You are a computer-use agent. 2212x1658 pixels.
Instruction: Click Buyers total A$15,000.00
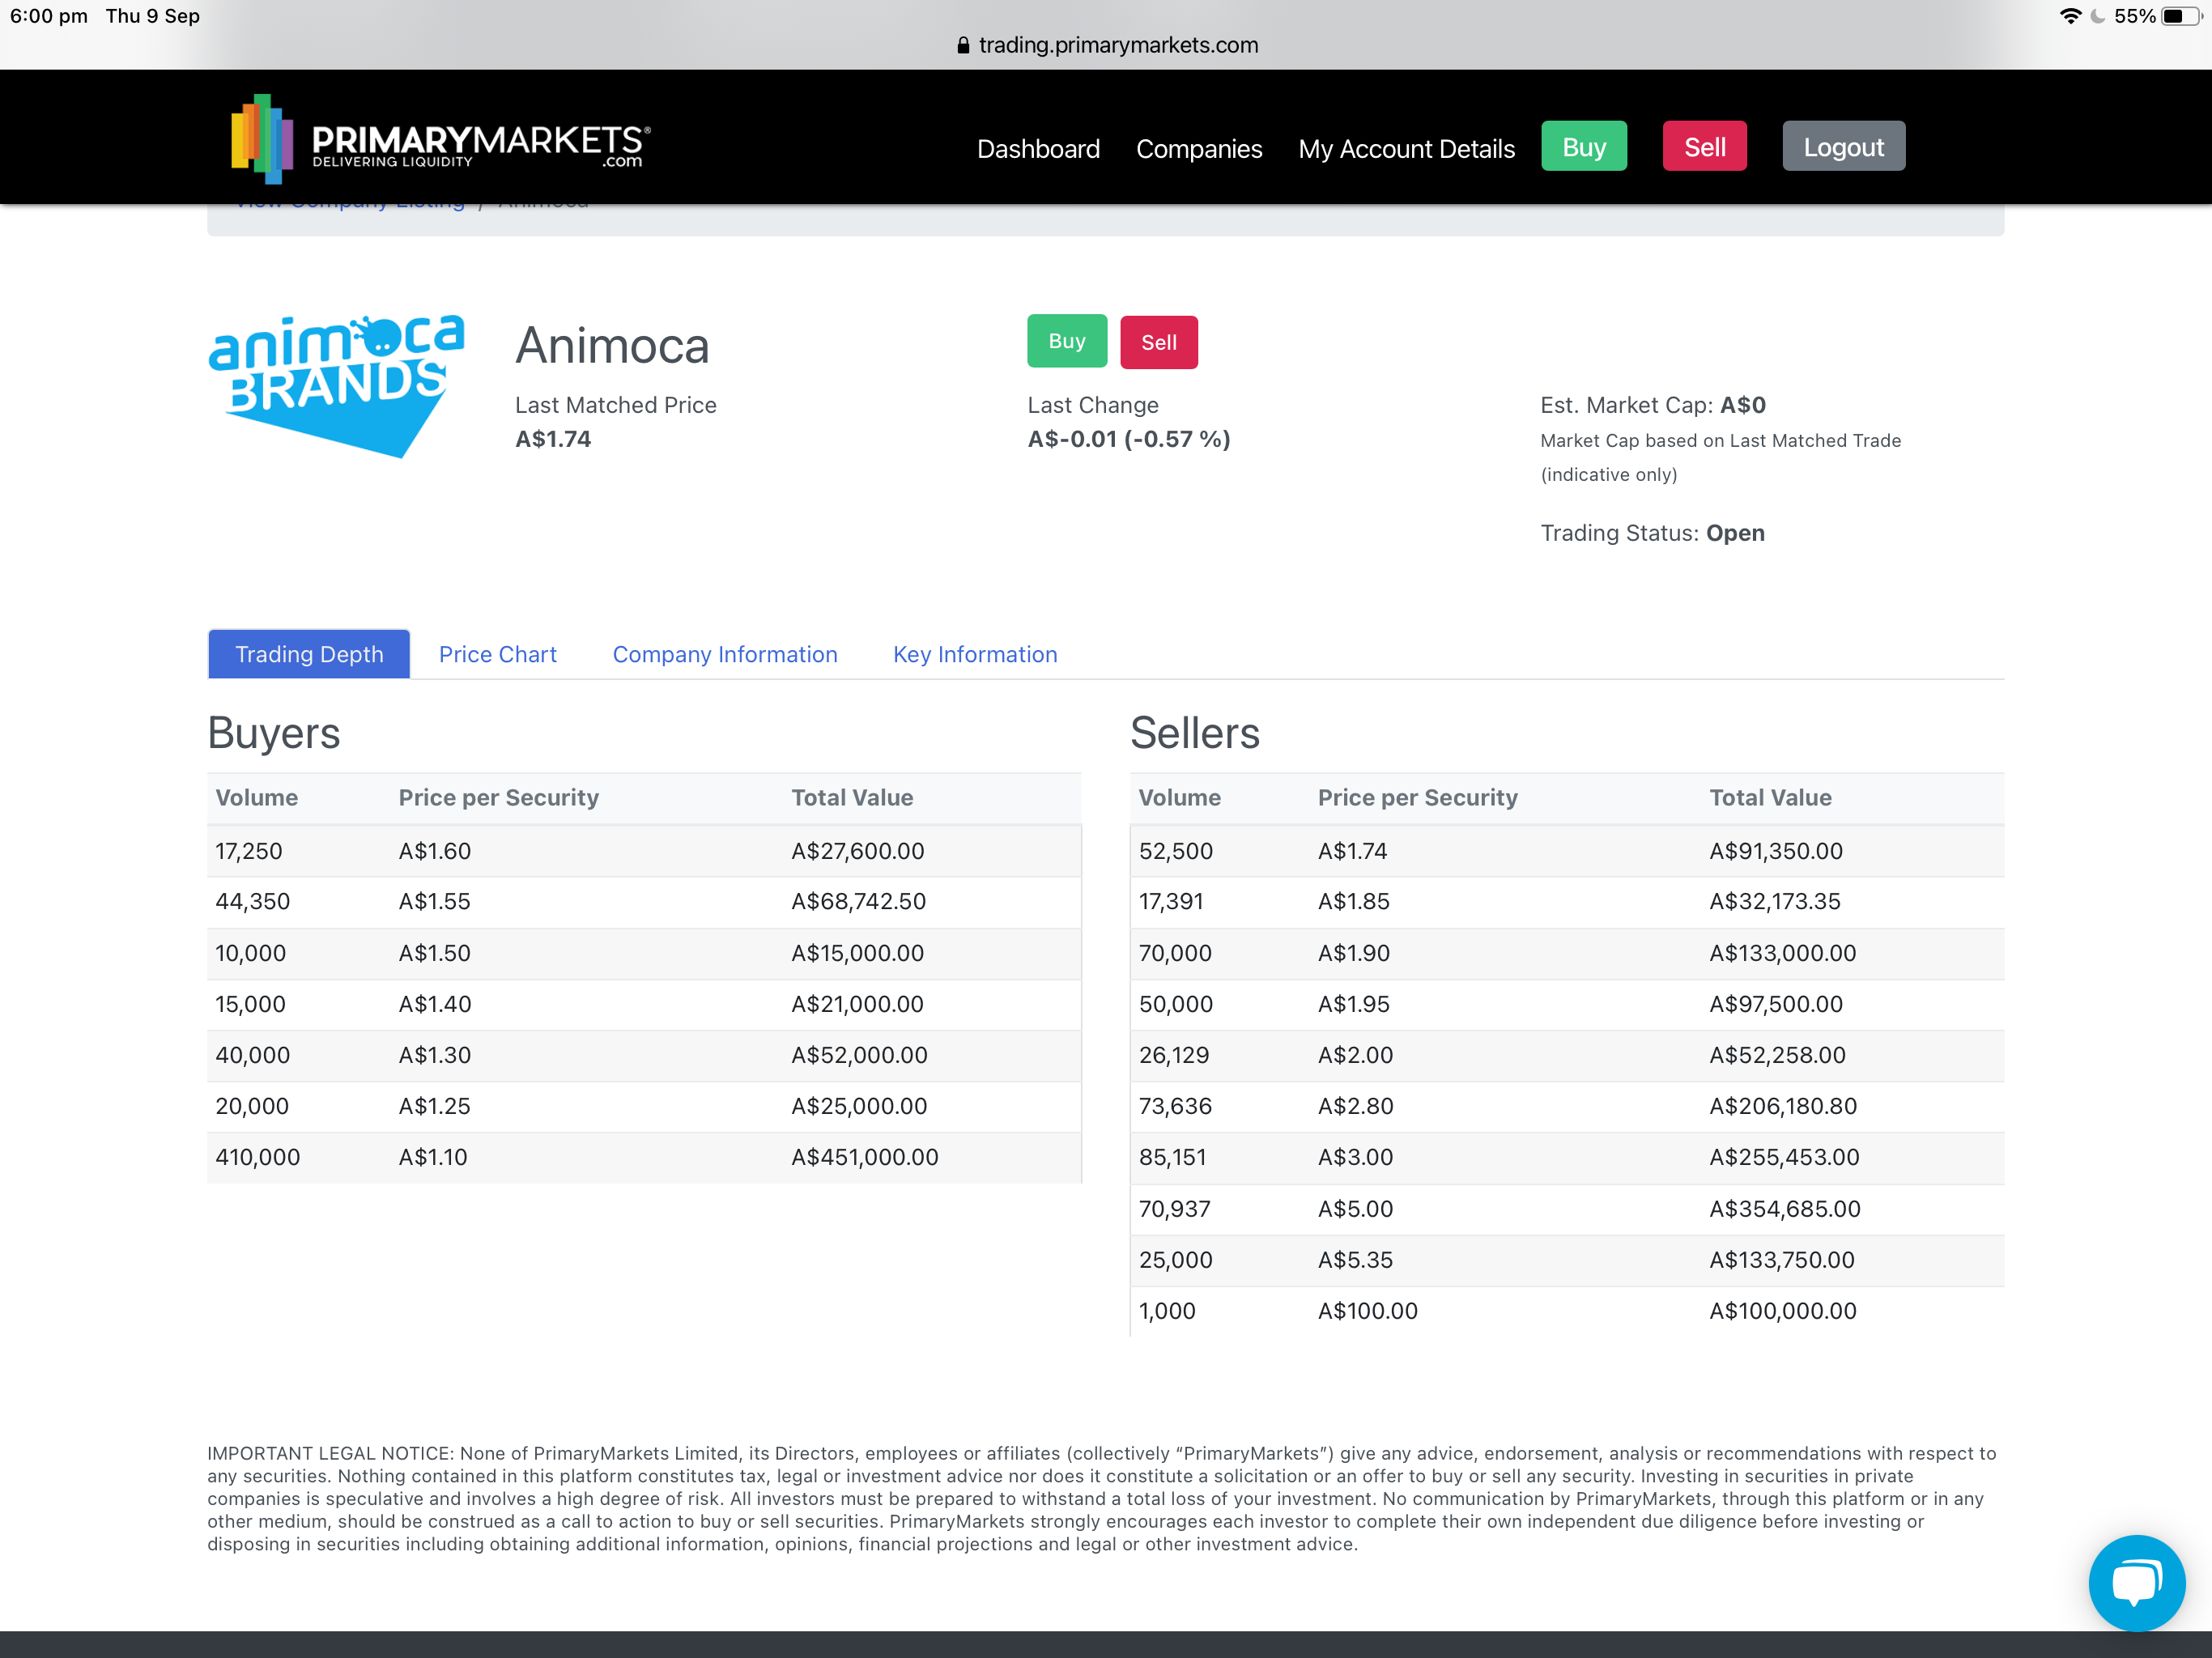858,953
